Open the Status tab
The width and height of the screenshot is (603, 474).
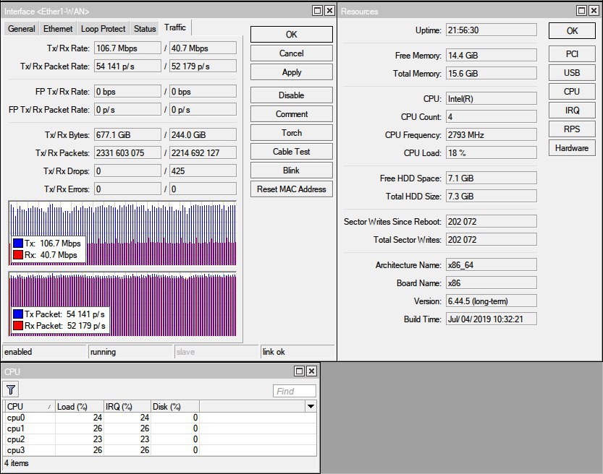point(145,29)
